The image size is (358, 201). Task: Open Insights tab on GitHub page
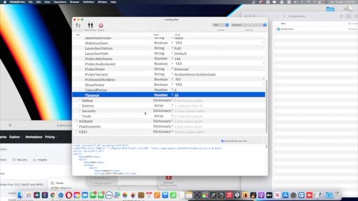[x=40, y=160]
